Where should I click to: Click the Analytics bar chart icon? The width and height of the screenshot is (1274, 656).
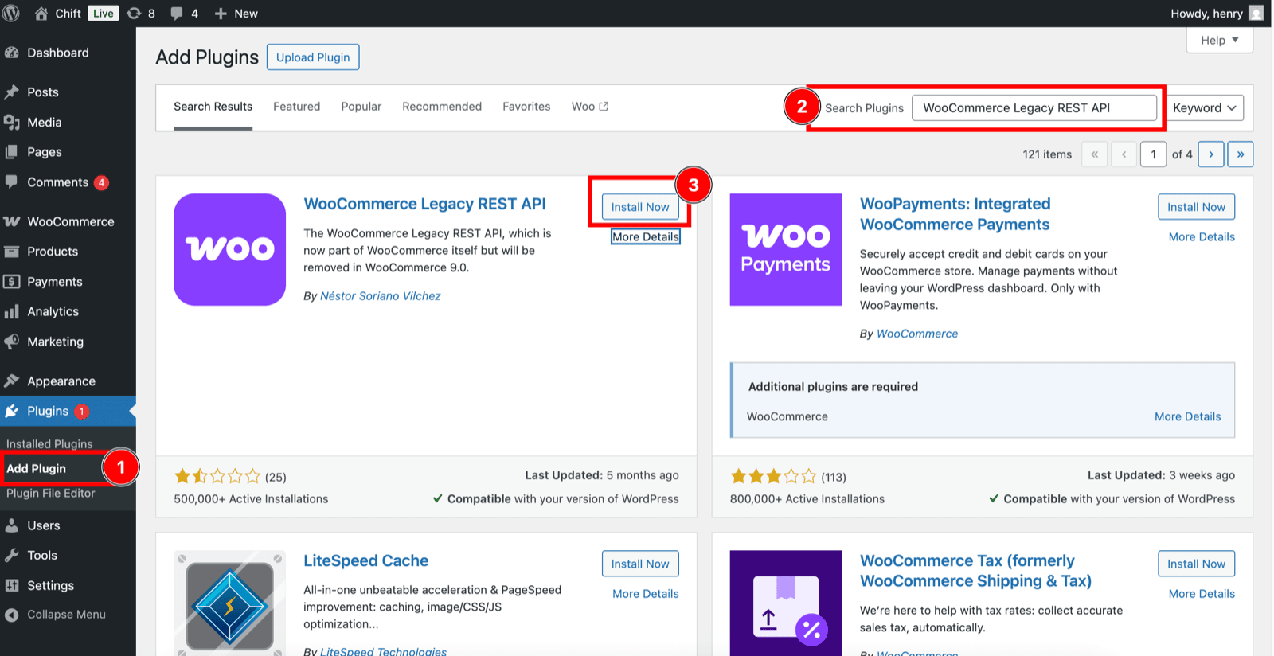(12, 311)
